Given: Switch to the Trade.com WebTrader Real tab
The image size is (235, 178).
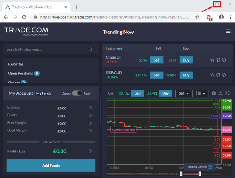Looking at the screenshot, I should coord(36,7).
